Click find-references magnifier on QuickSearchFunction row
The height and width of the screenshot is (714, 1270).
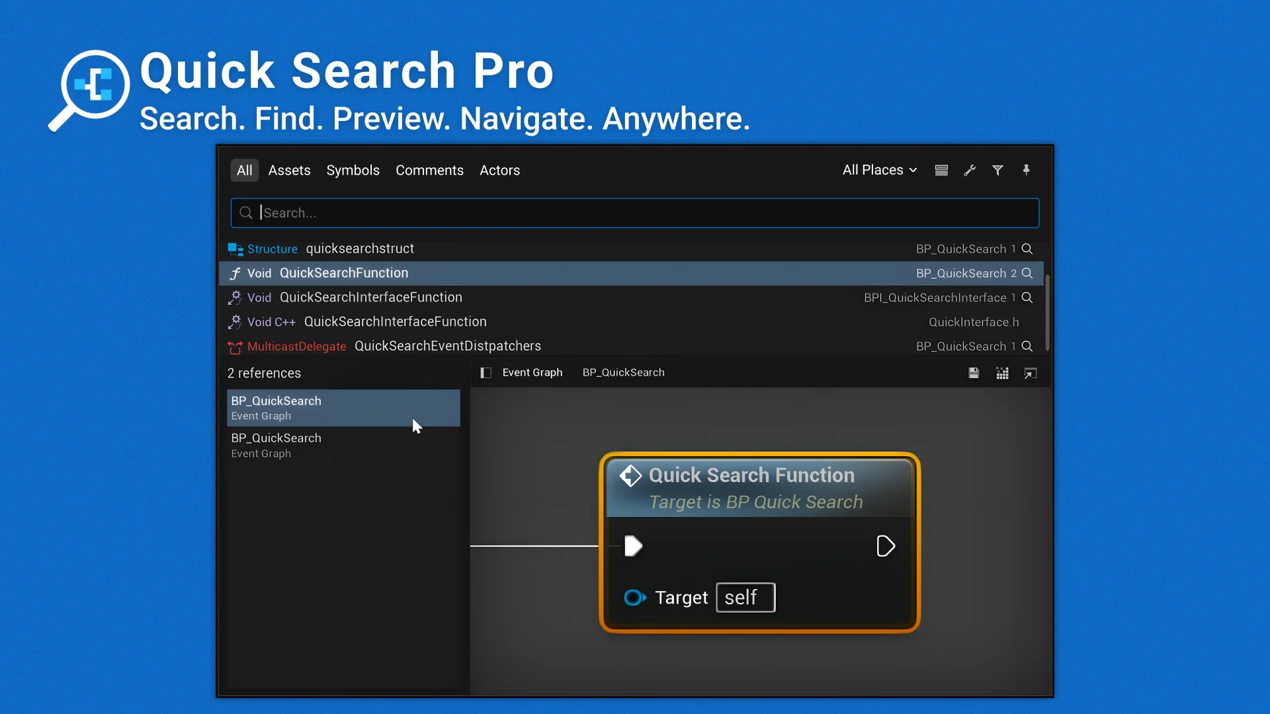[x=1027, y=273]
